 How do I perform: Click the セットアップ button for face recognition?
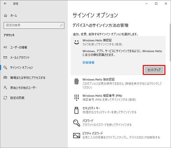point(154,70)
